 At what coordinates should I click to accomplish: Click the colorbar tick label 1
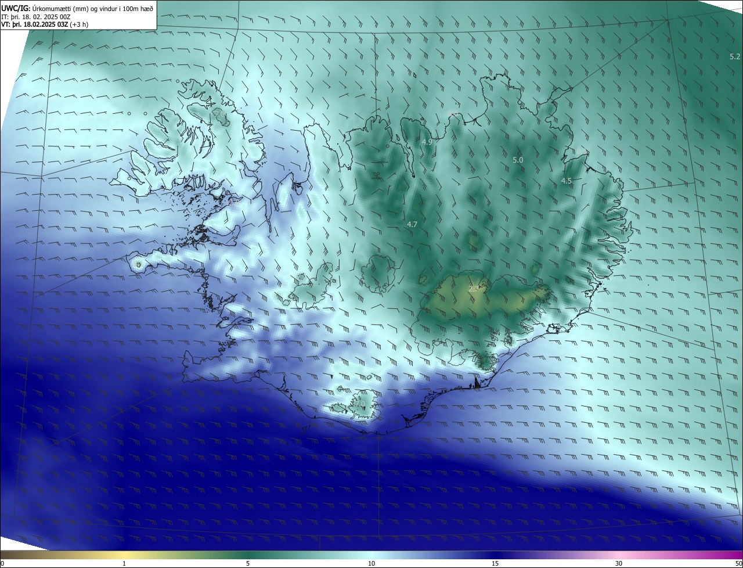point(124,563)
